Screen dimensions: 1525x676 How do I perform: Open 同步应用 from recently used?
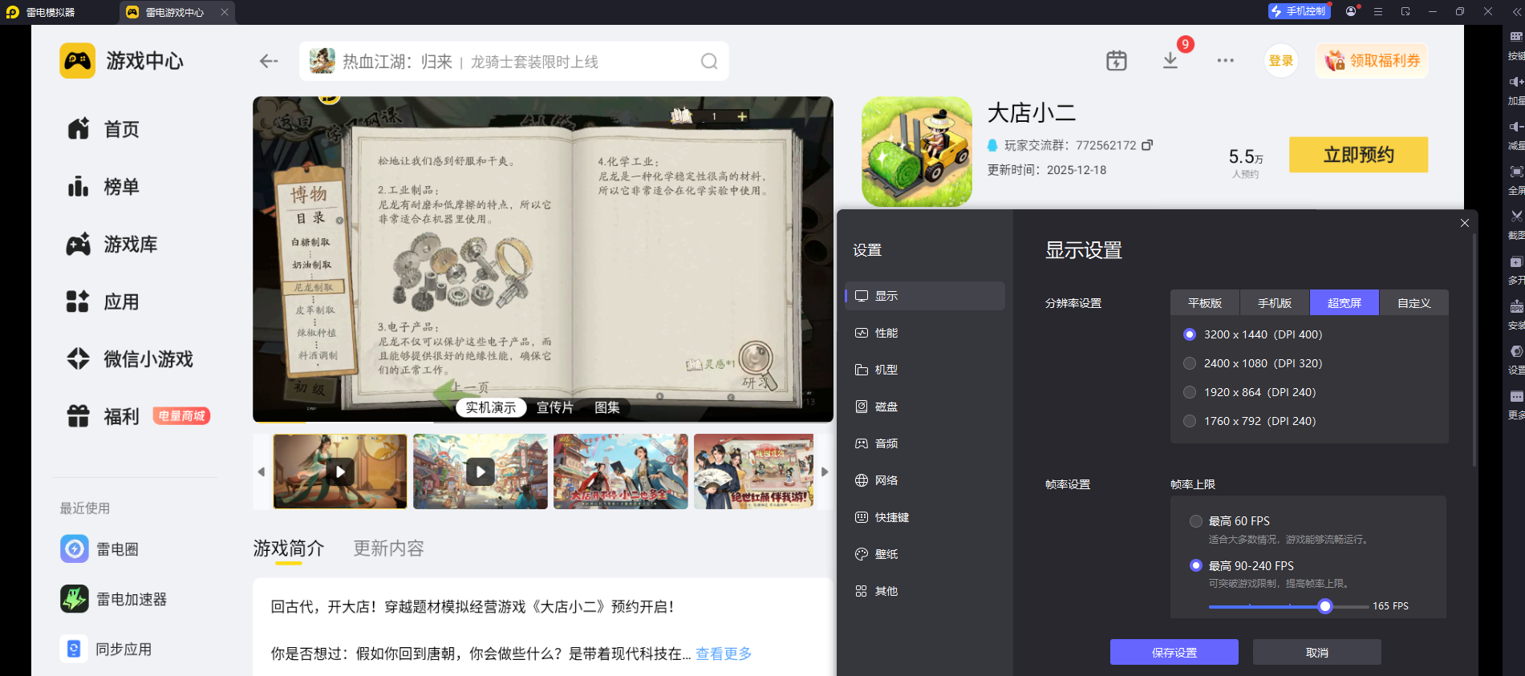(106, 649)
